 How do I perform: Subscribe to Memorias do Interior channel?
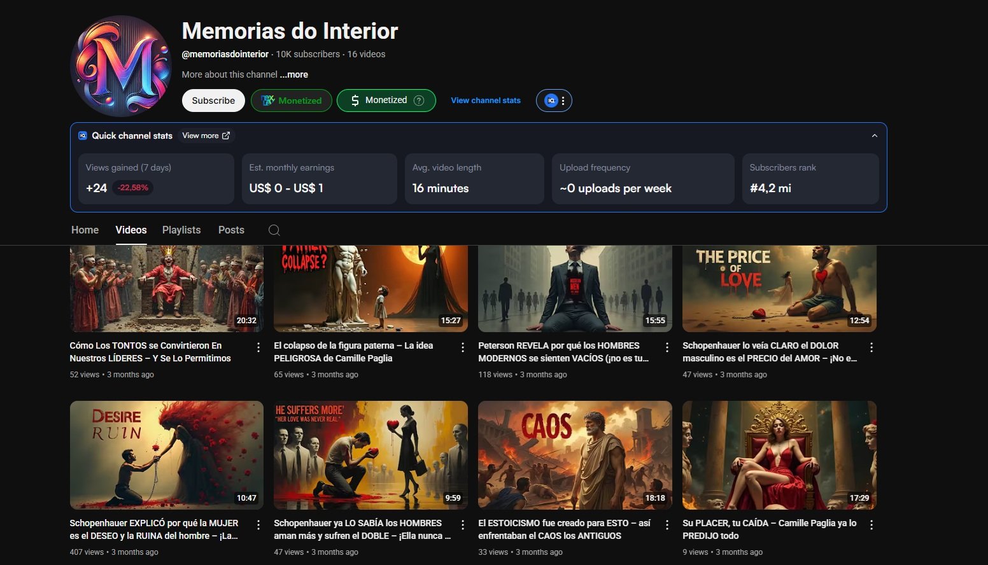click(213, 101)
